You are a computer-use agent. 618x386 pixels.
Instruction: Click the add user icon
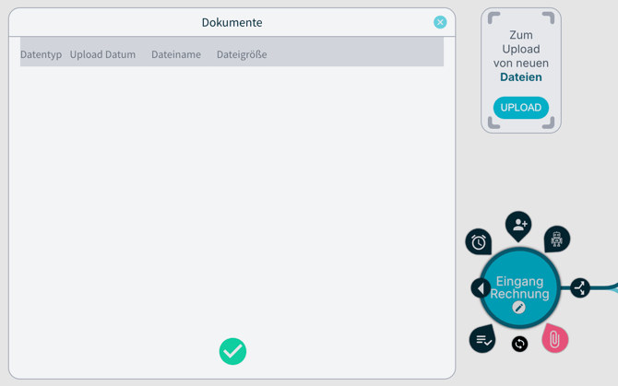518,225
